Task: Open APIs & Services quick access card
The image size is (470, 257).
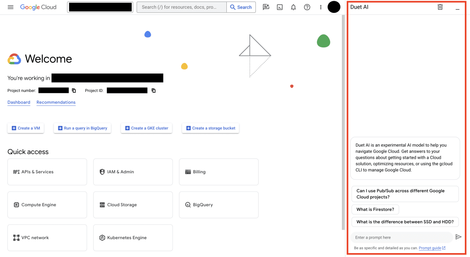Action: pyautogui.click(x=47, y=172)
